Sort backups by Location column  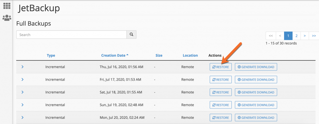pos(190,55)
